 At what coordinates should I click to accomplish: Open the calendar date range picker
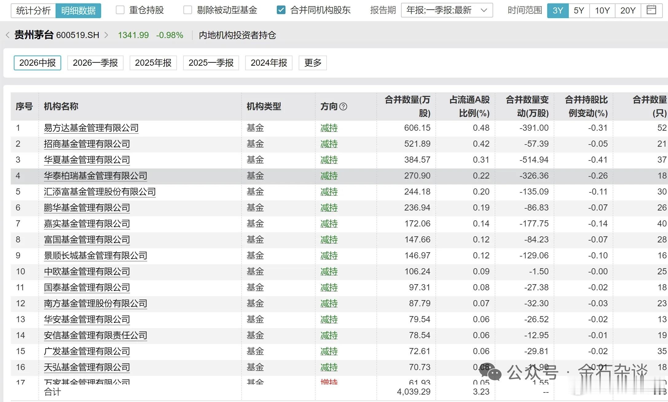pos(651,10)
